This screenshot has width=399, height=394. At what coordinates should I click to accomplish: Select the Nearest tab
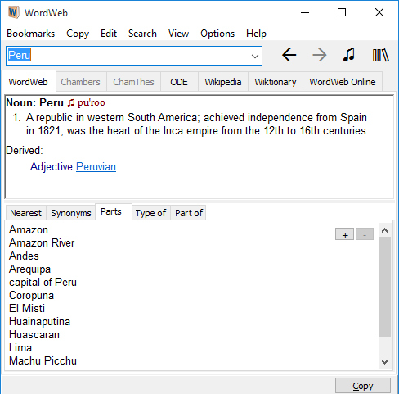click(x=25, y=213)
